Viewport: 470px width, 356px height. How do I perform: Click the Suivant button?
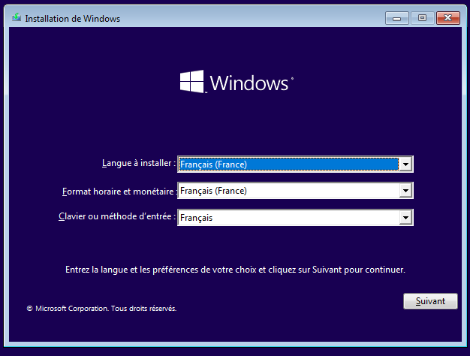[x=430, y=301]
